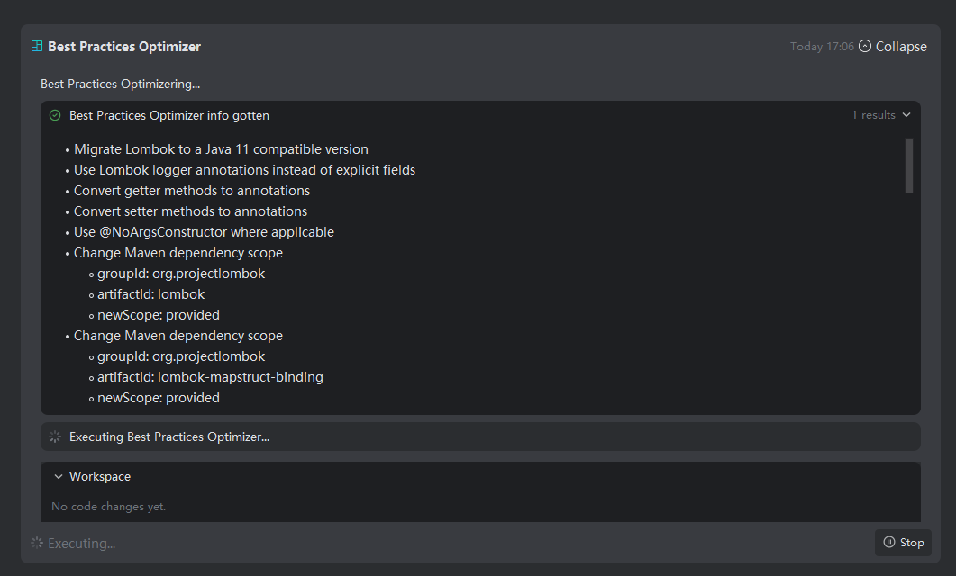Click the 'Today 17:06' timestamp
The image size is (956, 576).
pyautogui.click(x=822, y=47)
